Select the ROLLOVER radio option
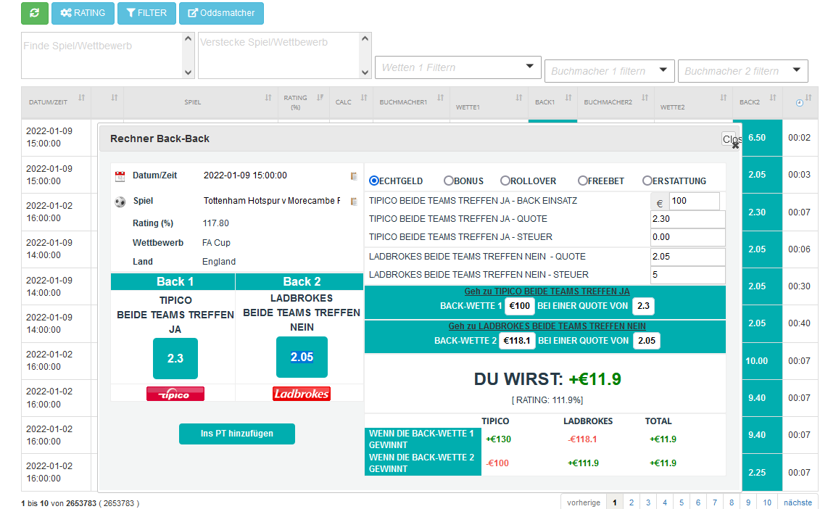The height and width of the screenshot is (509, 828). click(x=505, y=181)
